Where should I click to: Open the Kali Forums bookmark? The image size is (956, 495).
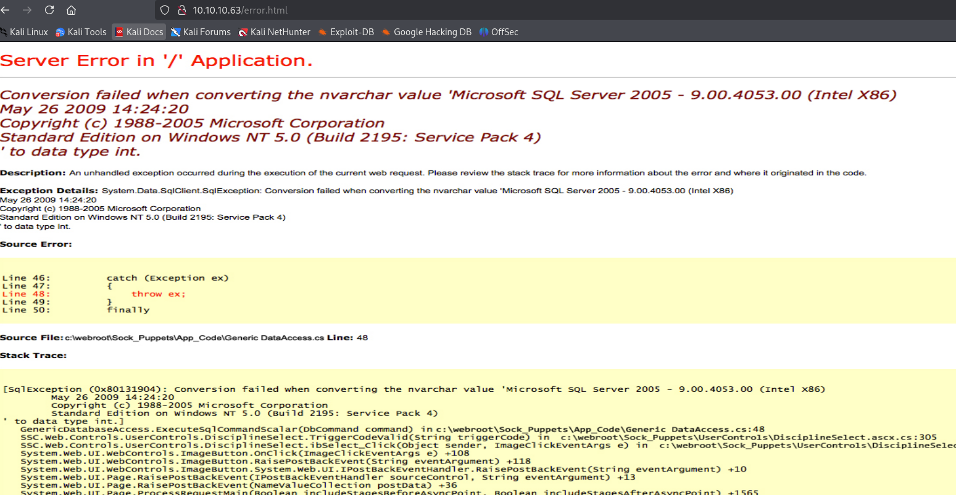(201, 32)
